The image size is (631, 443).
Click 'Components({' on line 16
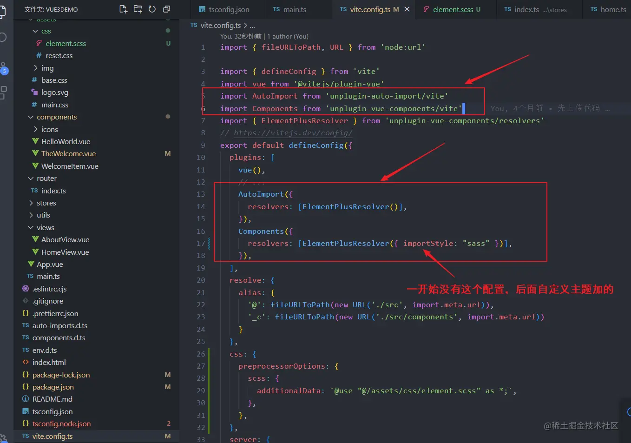coord(265,231)
